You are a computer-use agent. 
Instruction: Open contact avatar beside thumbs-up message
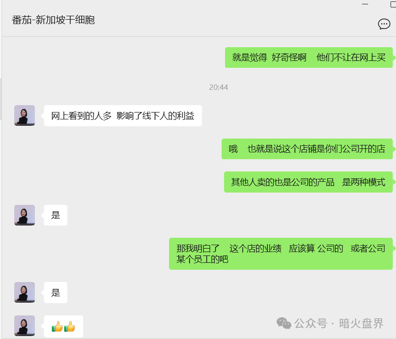(x=25, y=326)
